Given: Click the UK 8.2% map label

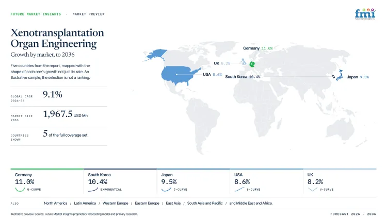Looking at the screenshot, I should pyautogui.click(x=222, y=63).
